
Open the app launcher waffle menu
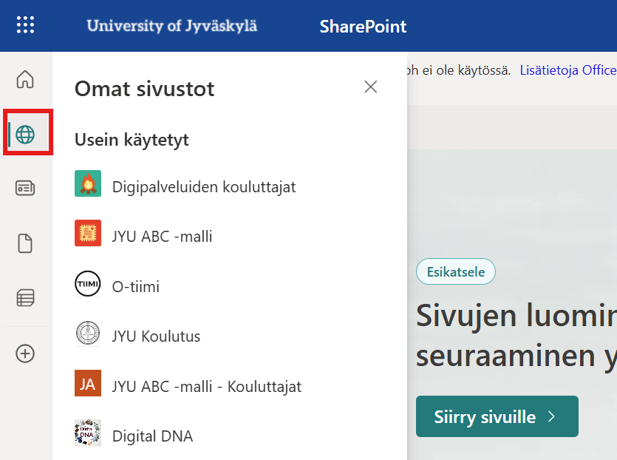click(x=25, y=25)
